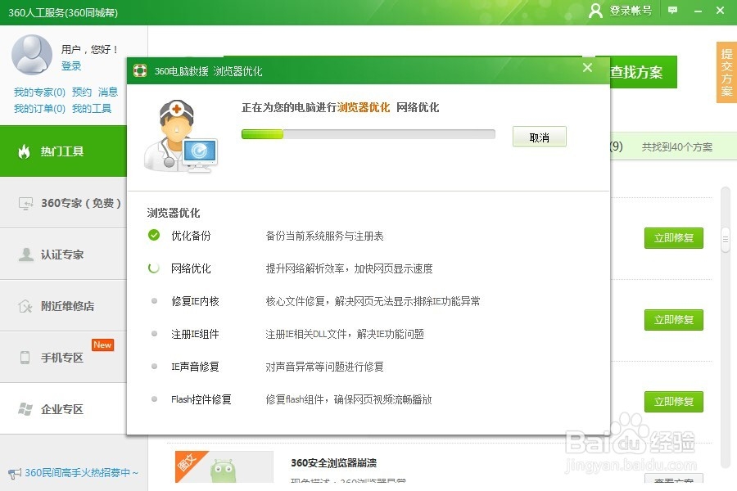Open the 提交方案 side tab

click(x=726, y=72)
